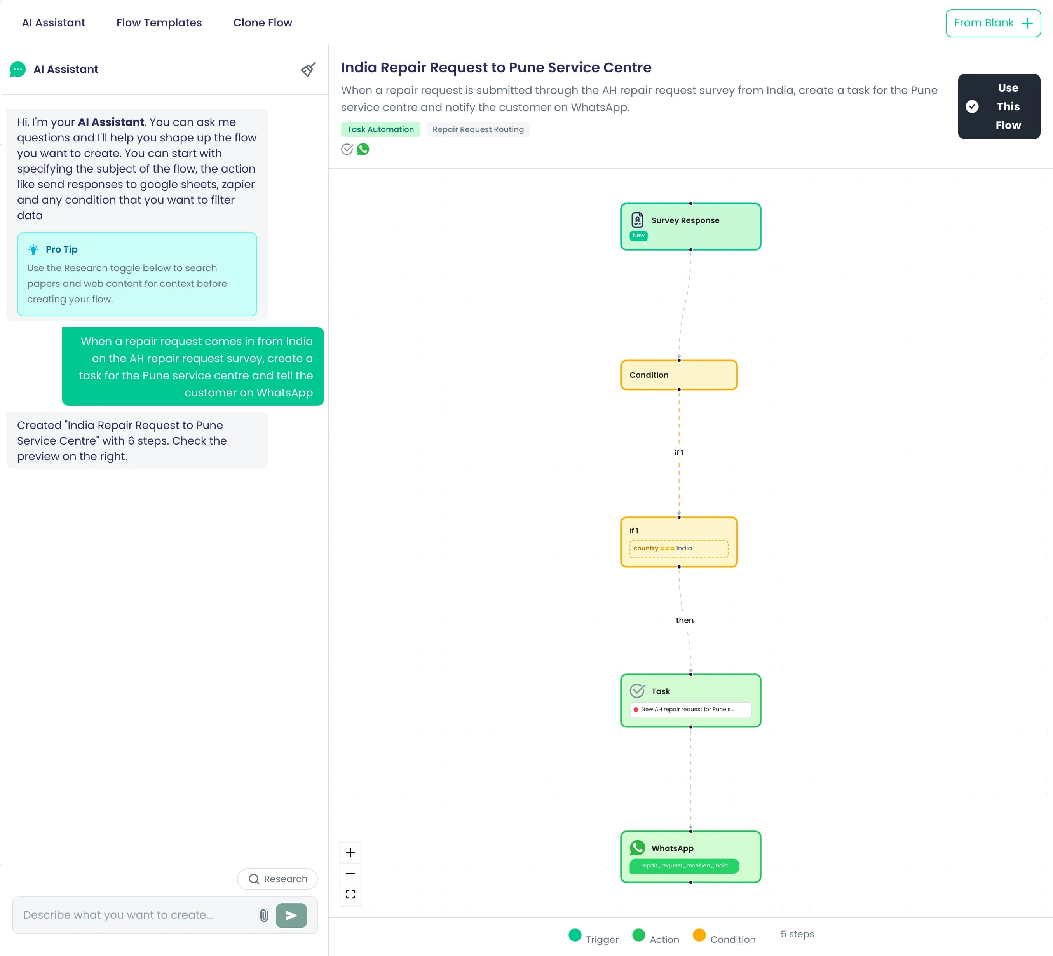This screenshot has height=956, width=1053.
Task: Click the 'New AH repair request for Pune s…' task title
Action: point(690,710)
